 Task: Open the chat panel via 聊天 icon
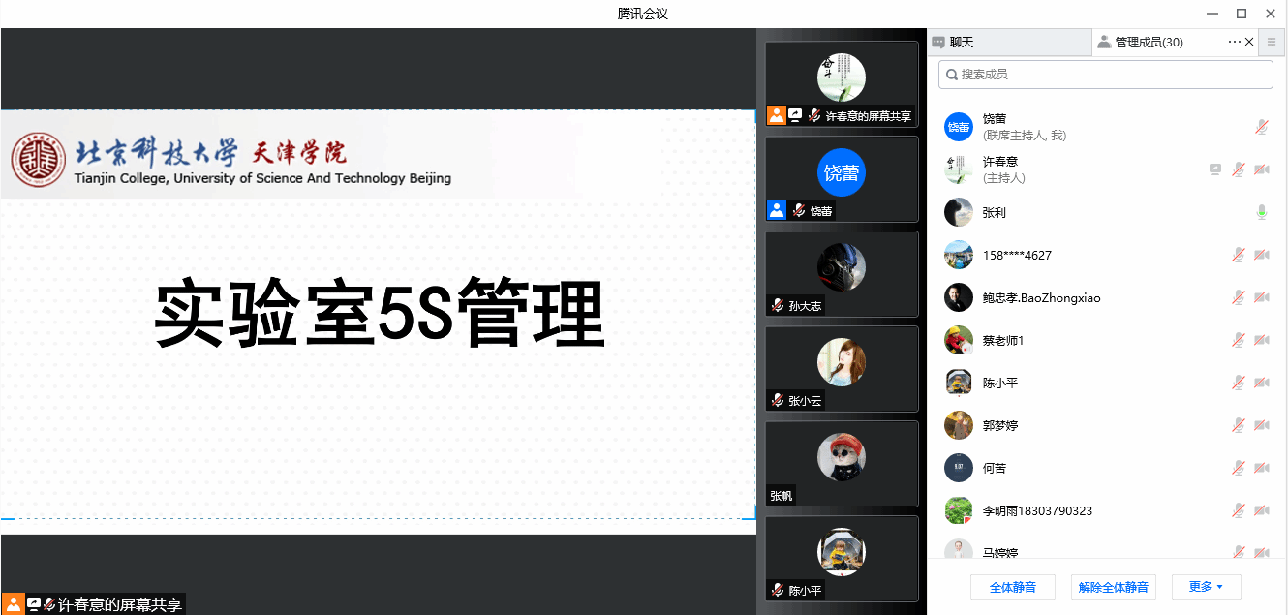937,42
